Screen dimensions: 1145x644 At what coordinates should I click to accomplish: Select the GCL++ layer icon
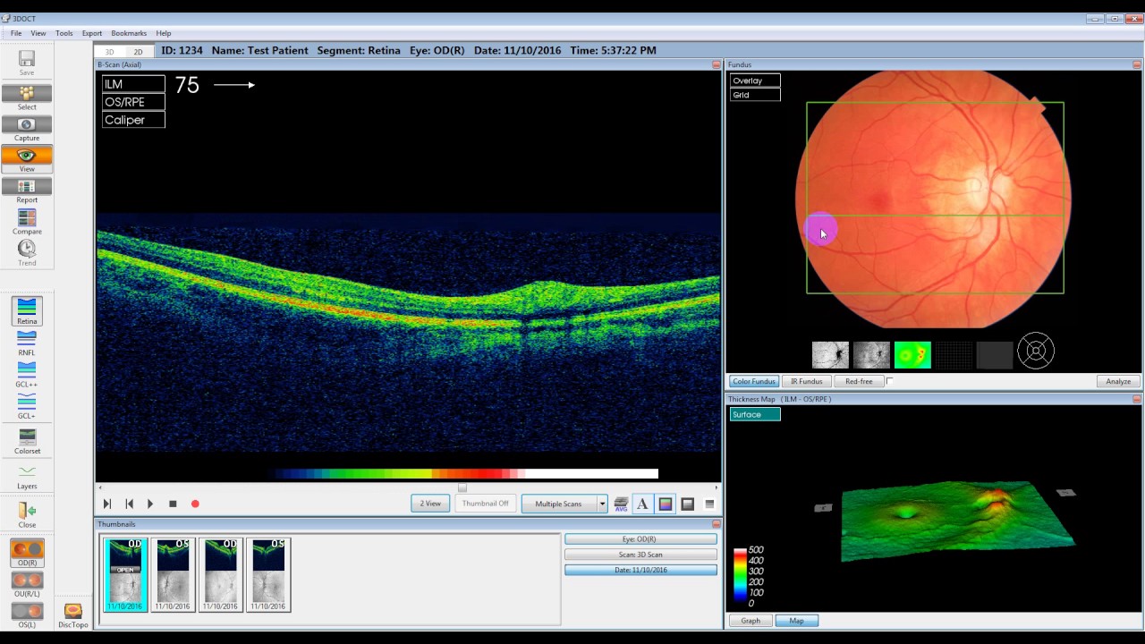point(27,369)
